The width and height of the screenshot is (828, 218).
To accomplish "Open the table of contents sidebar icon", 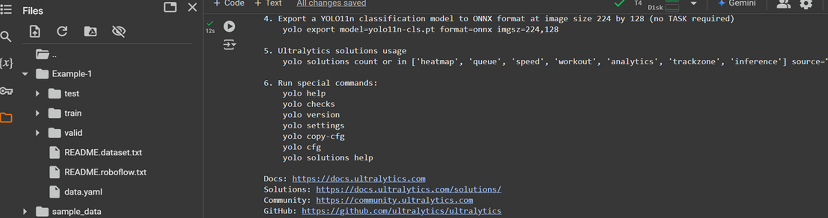I will [x=6, y=10].
